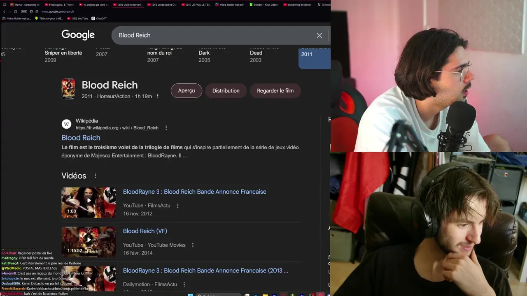Click the Google logo
The image size is (527, 296).
point(78,35)
